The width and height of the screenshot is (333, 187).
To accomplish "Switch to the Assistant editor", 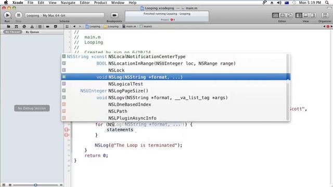I will [283, 15].
